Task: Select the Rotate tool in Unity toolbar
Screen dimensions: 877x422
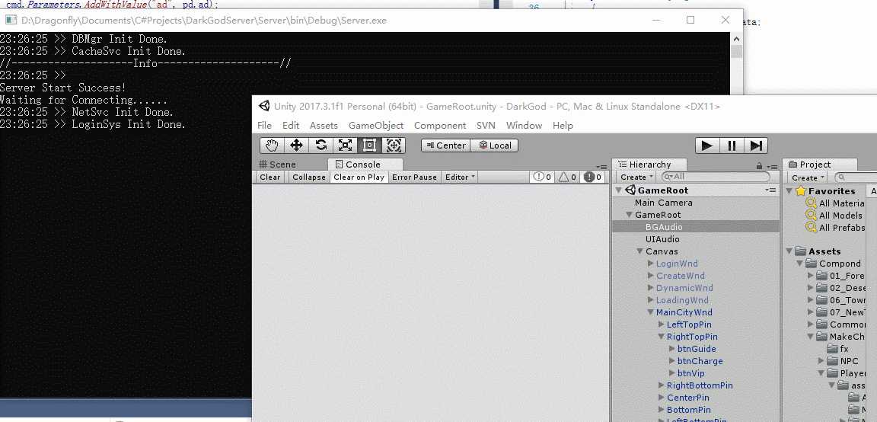Action: 321,145
